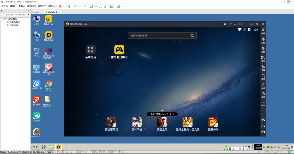Launch 雷电游戏中心 app
The image size is (294, 154).
119,52
